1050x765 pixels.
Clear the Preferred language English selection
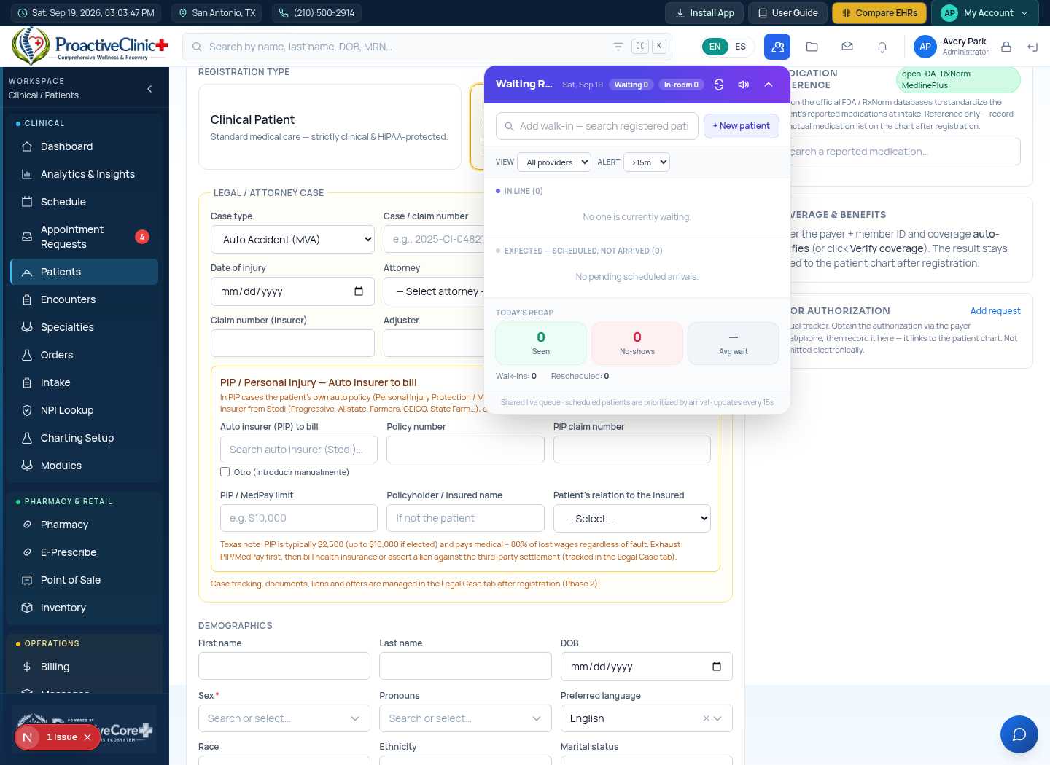tap(706, 718)
